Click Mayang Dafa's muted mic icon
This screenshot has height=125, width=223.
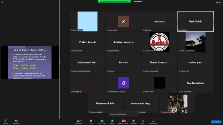(x=71, y=92)
